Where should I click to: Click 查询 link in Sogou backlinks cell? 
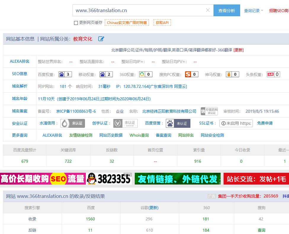[261, 230]
